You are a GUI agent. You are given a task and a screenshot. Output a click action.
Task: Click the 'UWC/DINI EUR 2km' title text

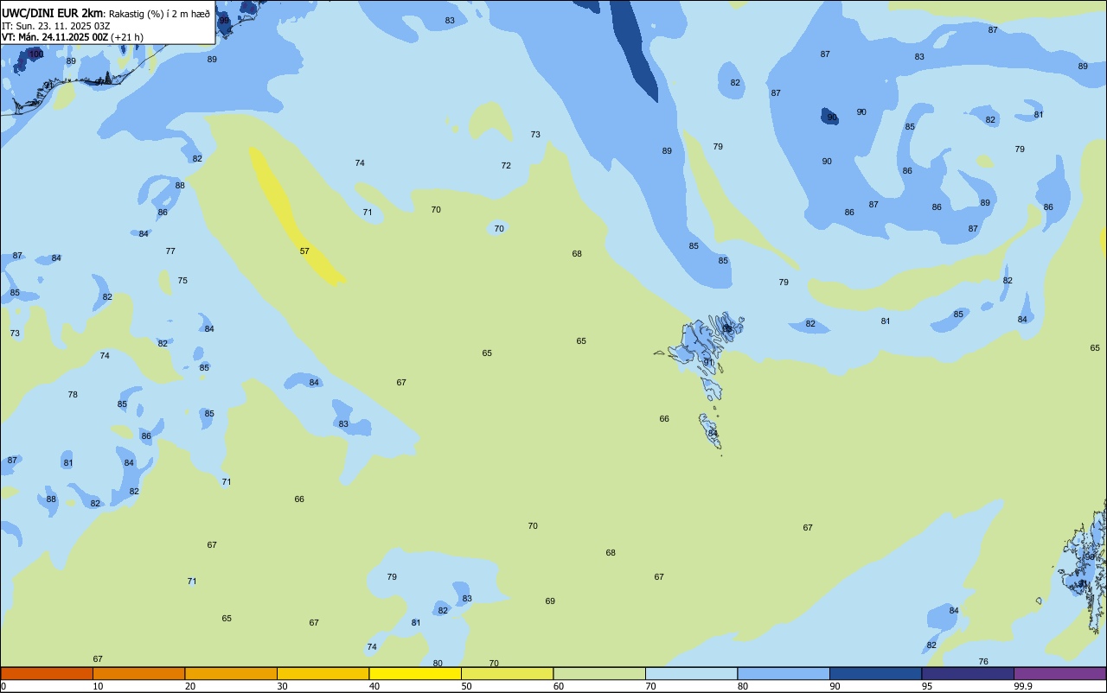(x=53, y=12)
